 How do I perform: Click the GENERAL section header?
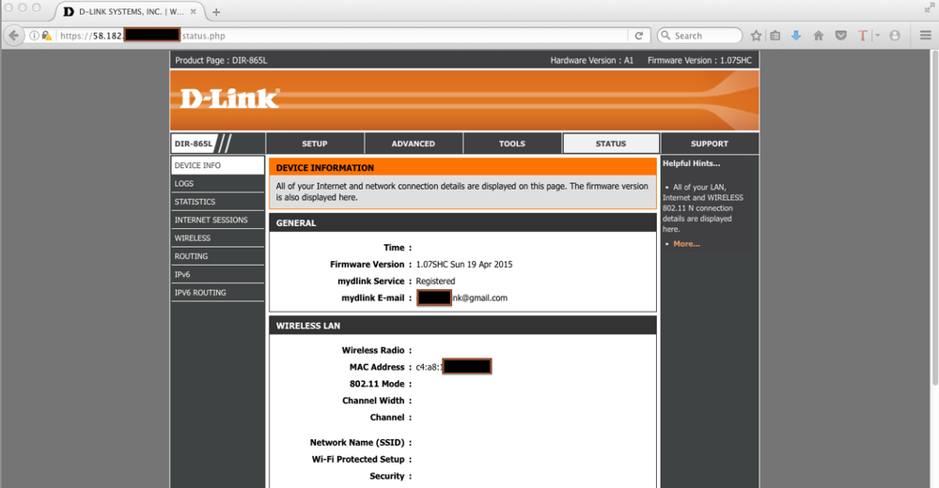point(296,223)
